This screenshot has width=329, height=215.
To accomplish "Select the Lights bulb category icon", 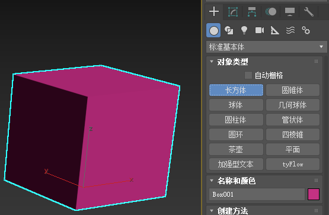I will (244, 30).
